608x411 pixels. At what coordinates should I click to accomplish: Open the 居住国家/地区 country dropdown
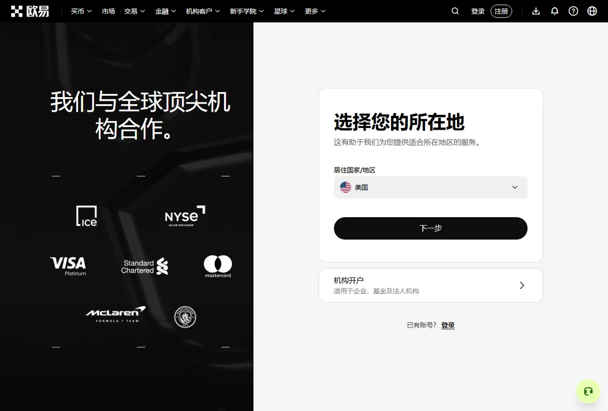coord(431,187)
